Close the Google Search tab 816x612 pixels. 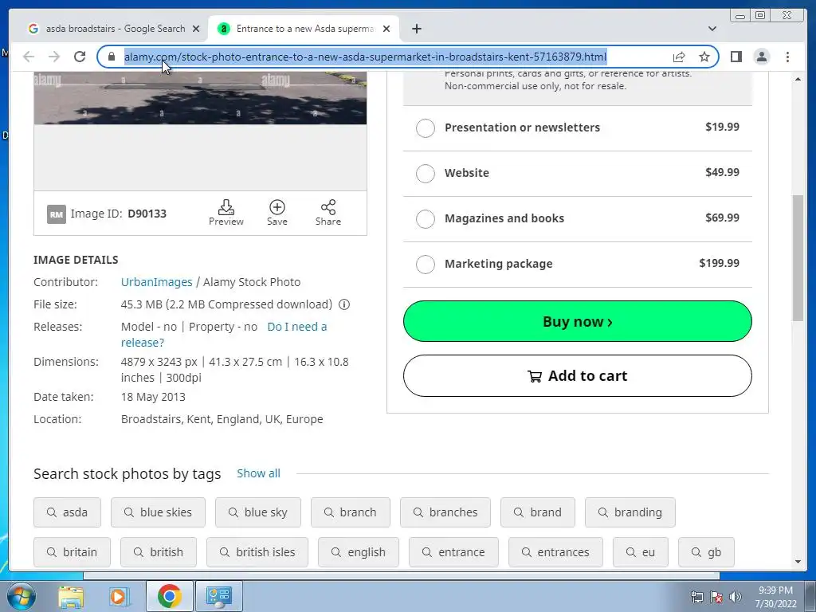[x=196, y=29]
